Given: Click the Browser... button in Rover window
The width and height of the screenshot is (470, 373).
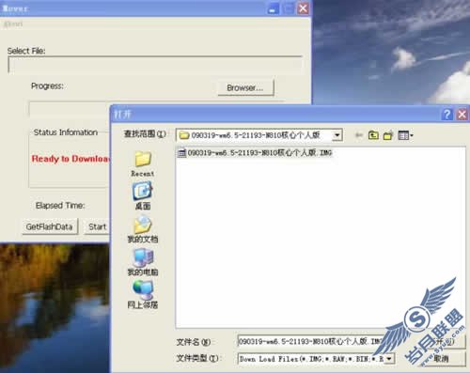Looking at the screenshot, I should [245, 87].
